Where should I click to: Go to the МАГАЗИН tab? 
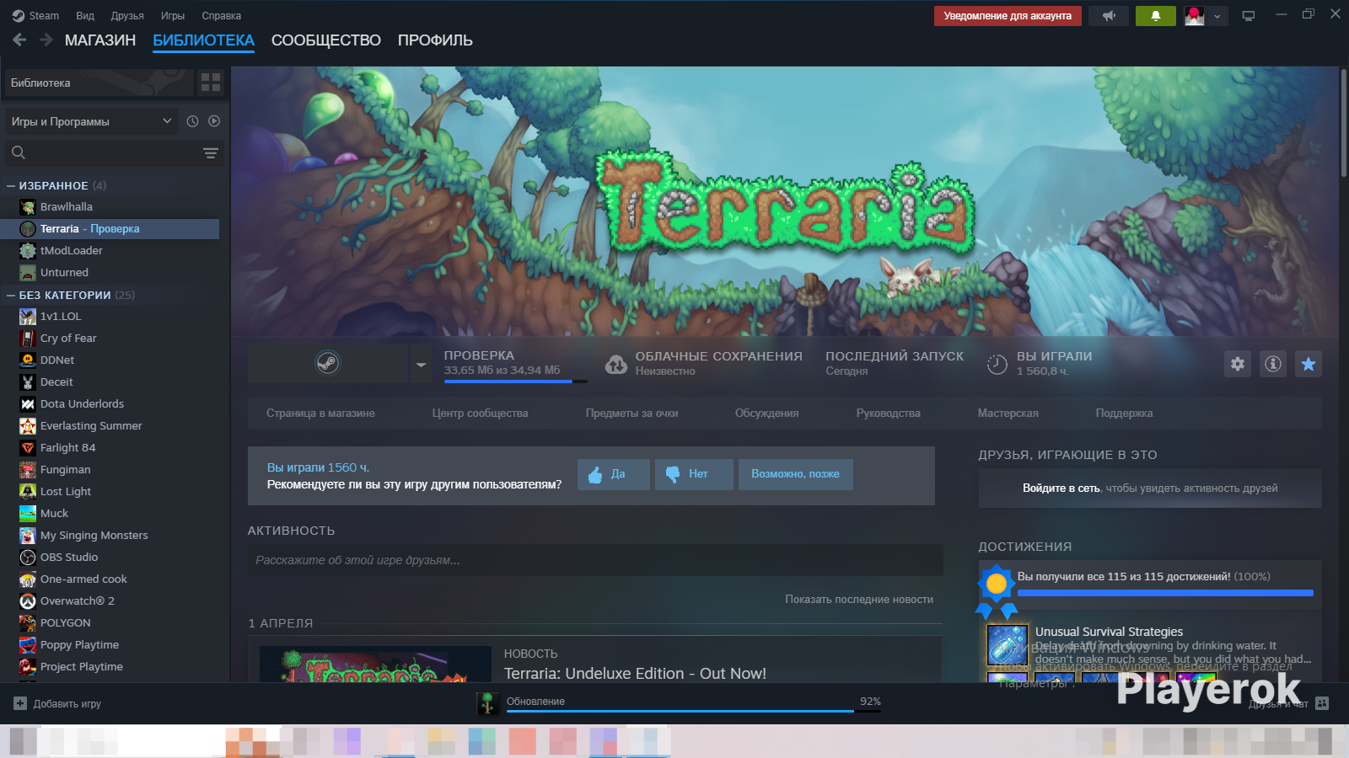click(x=100, y=40)
